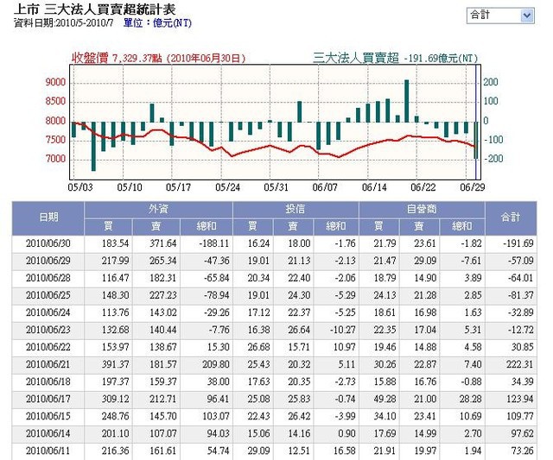The image size is (553, 460).
Task: Click the 投信 group header
Action: 296,209
